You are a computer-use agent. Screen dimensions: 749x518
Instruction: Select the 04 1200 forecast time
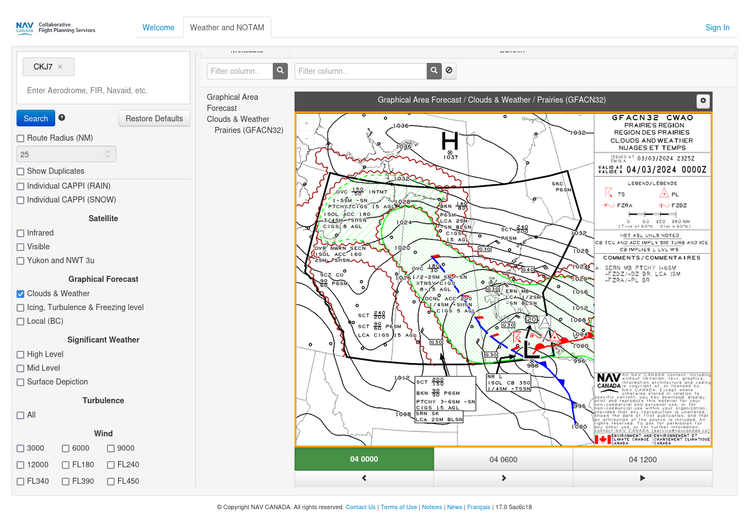click(x=643, y=460)
